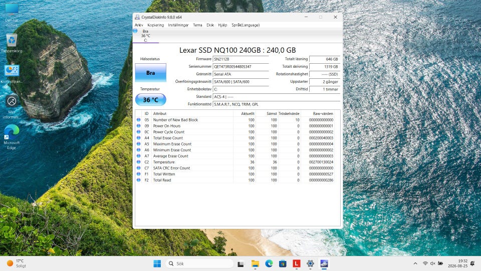
Task: Open Microsoft Store from the taskbar
Action: pos(283,263)
